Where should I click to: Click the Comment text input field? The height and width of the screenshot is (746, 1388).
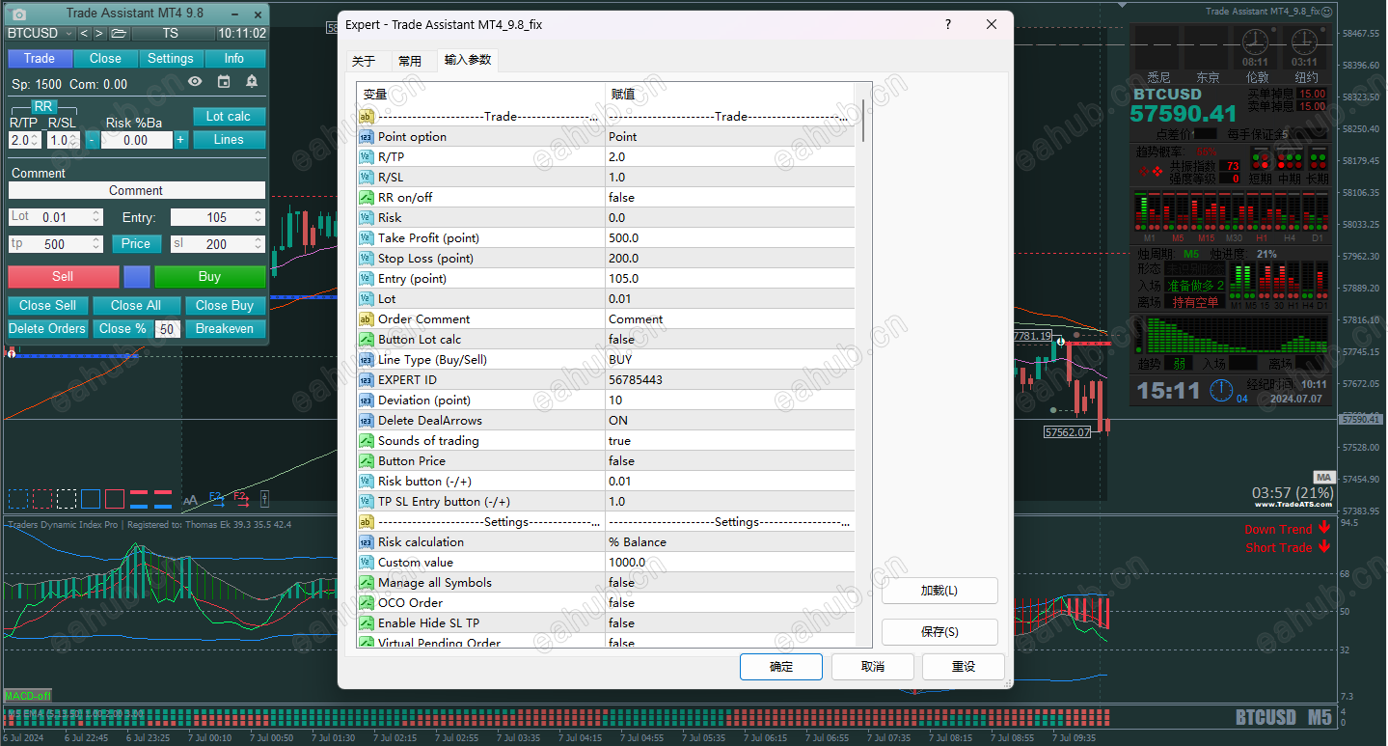(136, 191)
